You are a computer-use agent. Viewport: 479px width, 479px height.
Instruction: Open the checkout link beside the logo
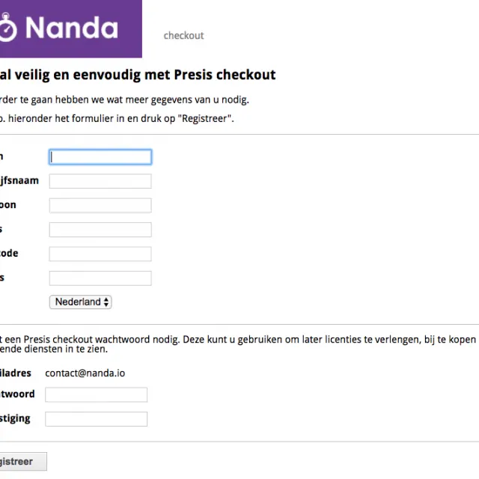pos(183,36)
